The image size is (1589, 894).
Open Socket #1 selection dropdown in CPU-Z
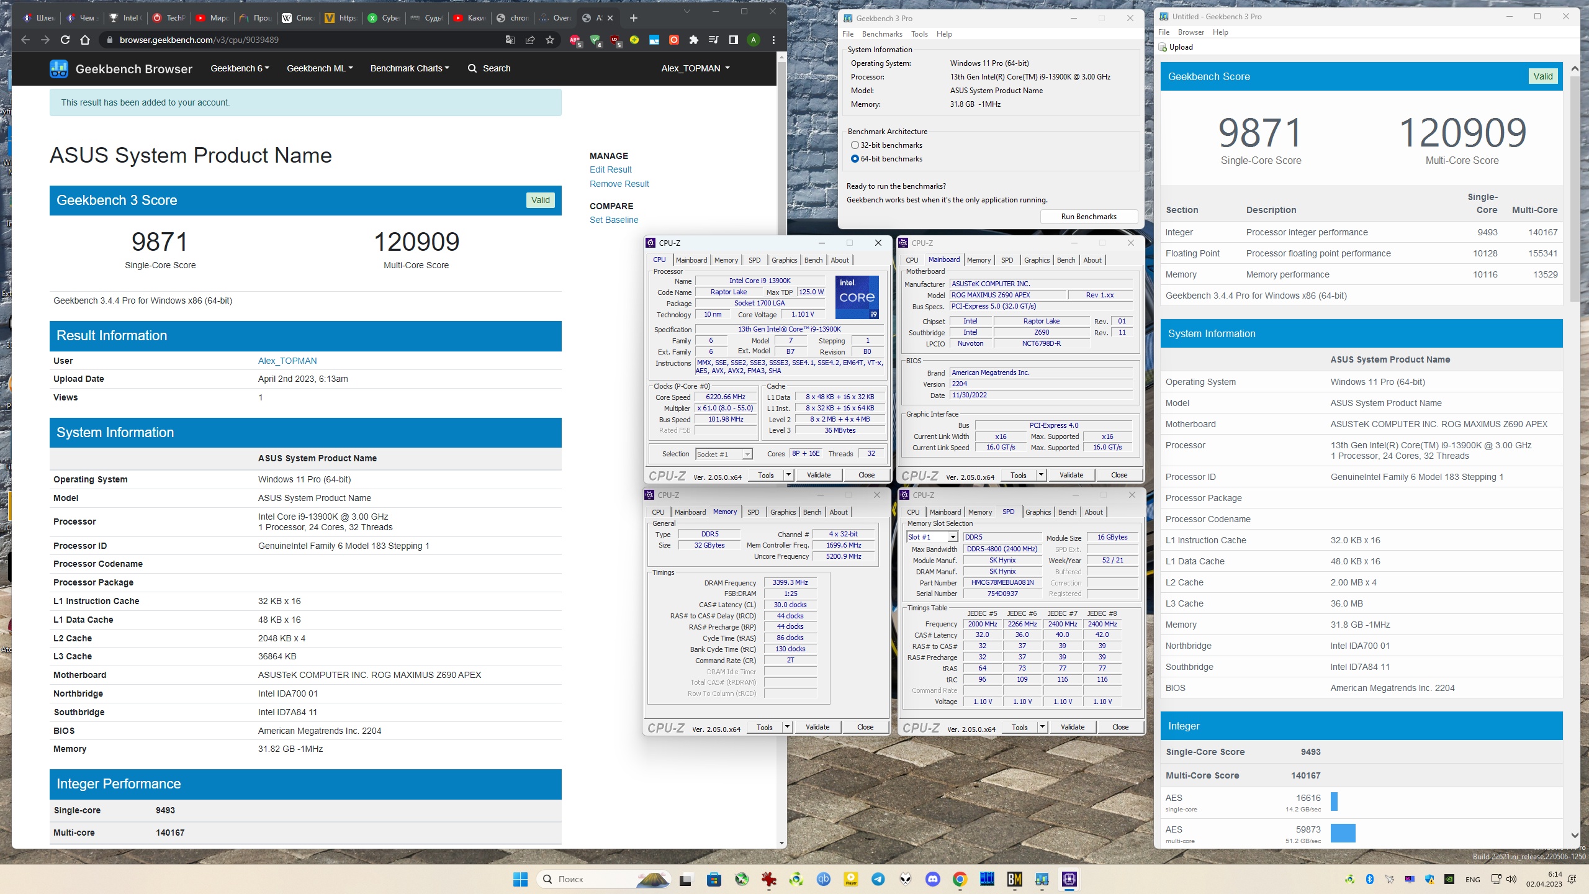tap(724, 454)
